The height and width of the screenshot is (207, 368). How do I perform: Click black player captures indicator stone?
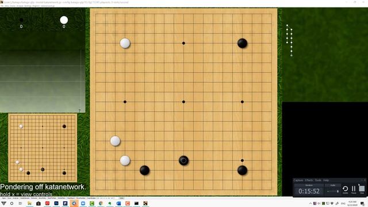tap(21, 20)
